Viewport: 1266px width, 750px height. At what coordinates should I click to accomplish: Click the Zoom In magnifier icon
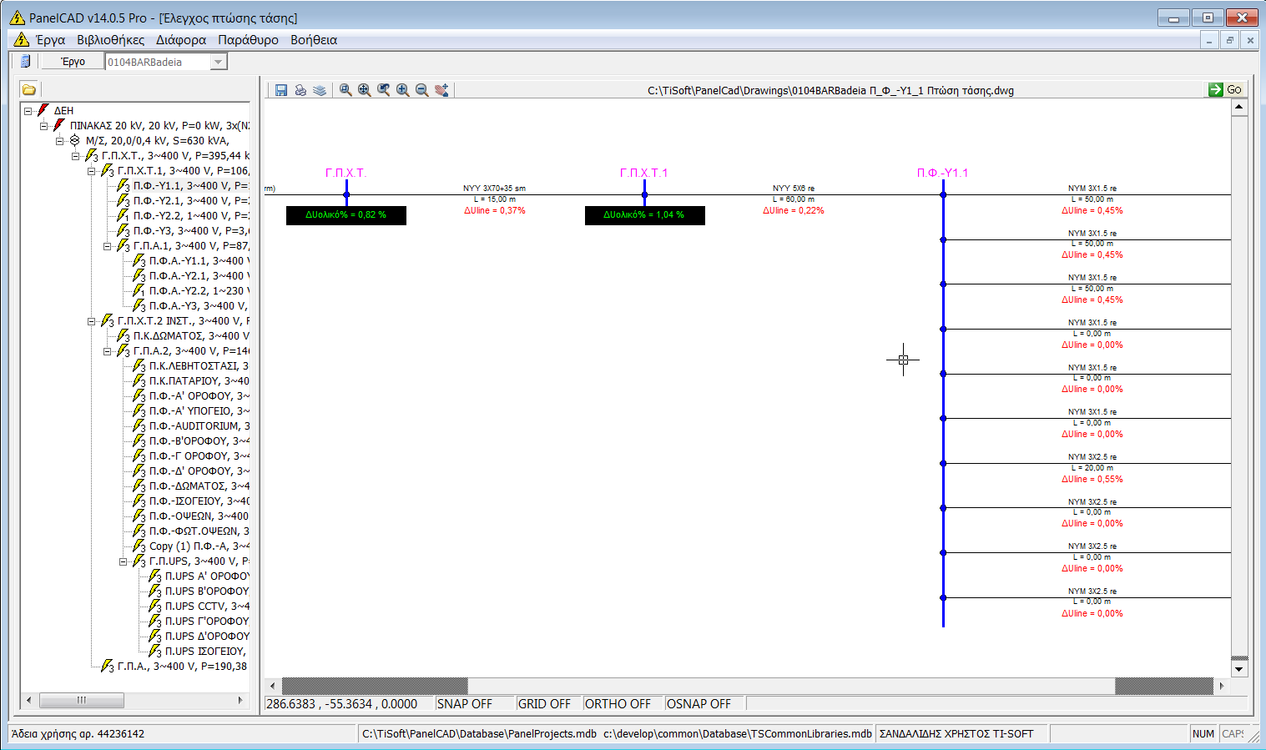click(x=402, y=89)
